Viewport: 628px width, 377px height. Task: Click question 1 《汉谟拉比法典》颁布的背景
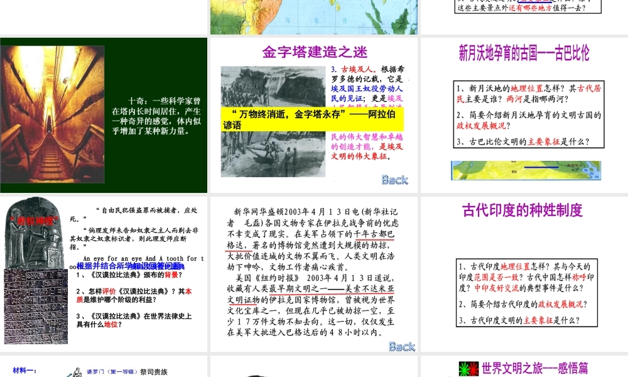tap(129, 275)
